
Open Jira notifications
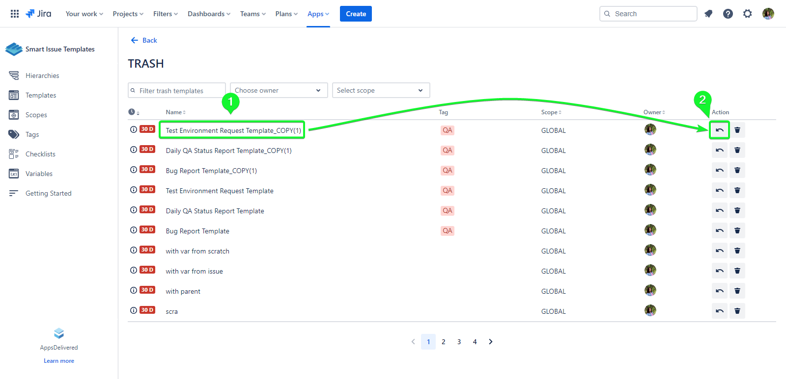(x=708, y=14)
